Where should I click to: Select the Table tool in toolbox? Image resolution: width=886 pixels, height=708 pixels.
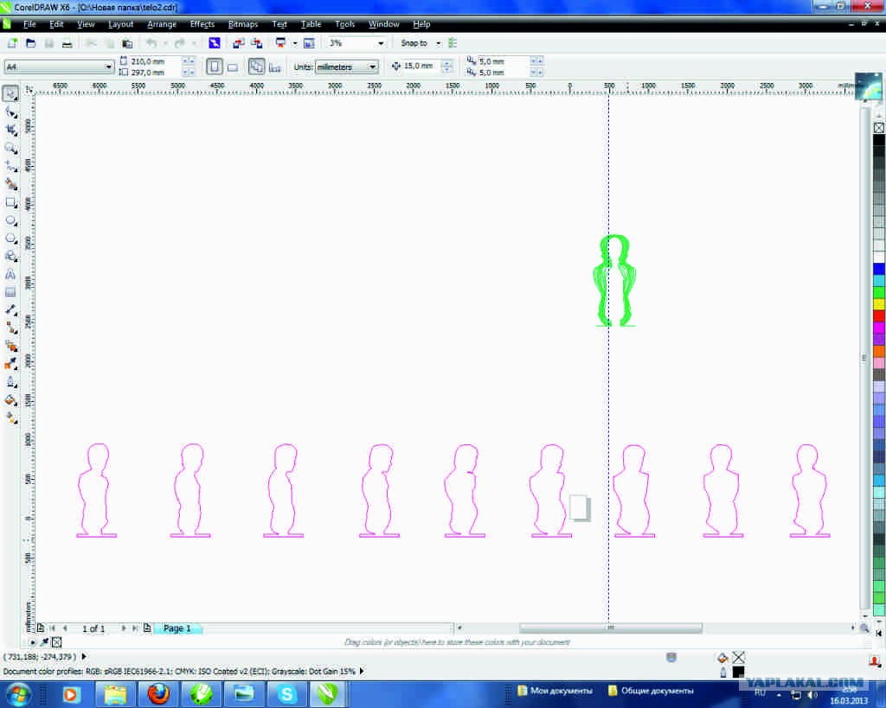click(11, 292)
